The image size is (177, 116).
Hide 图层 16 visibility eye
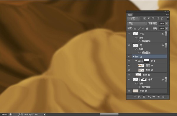point(129,75)
